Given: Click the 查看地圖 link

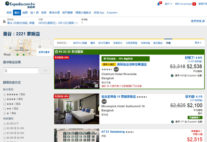Looking at the screenshot, I should (43, 52).
